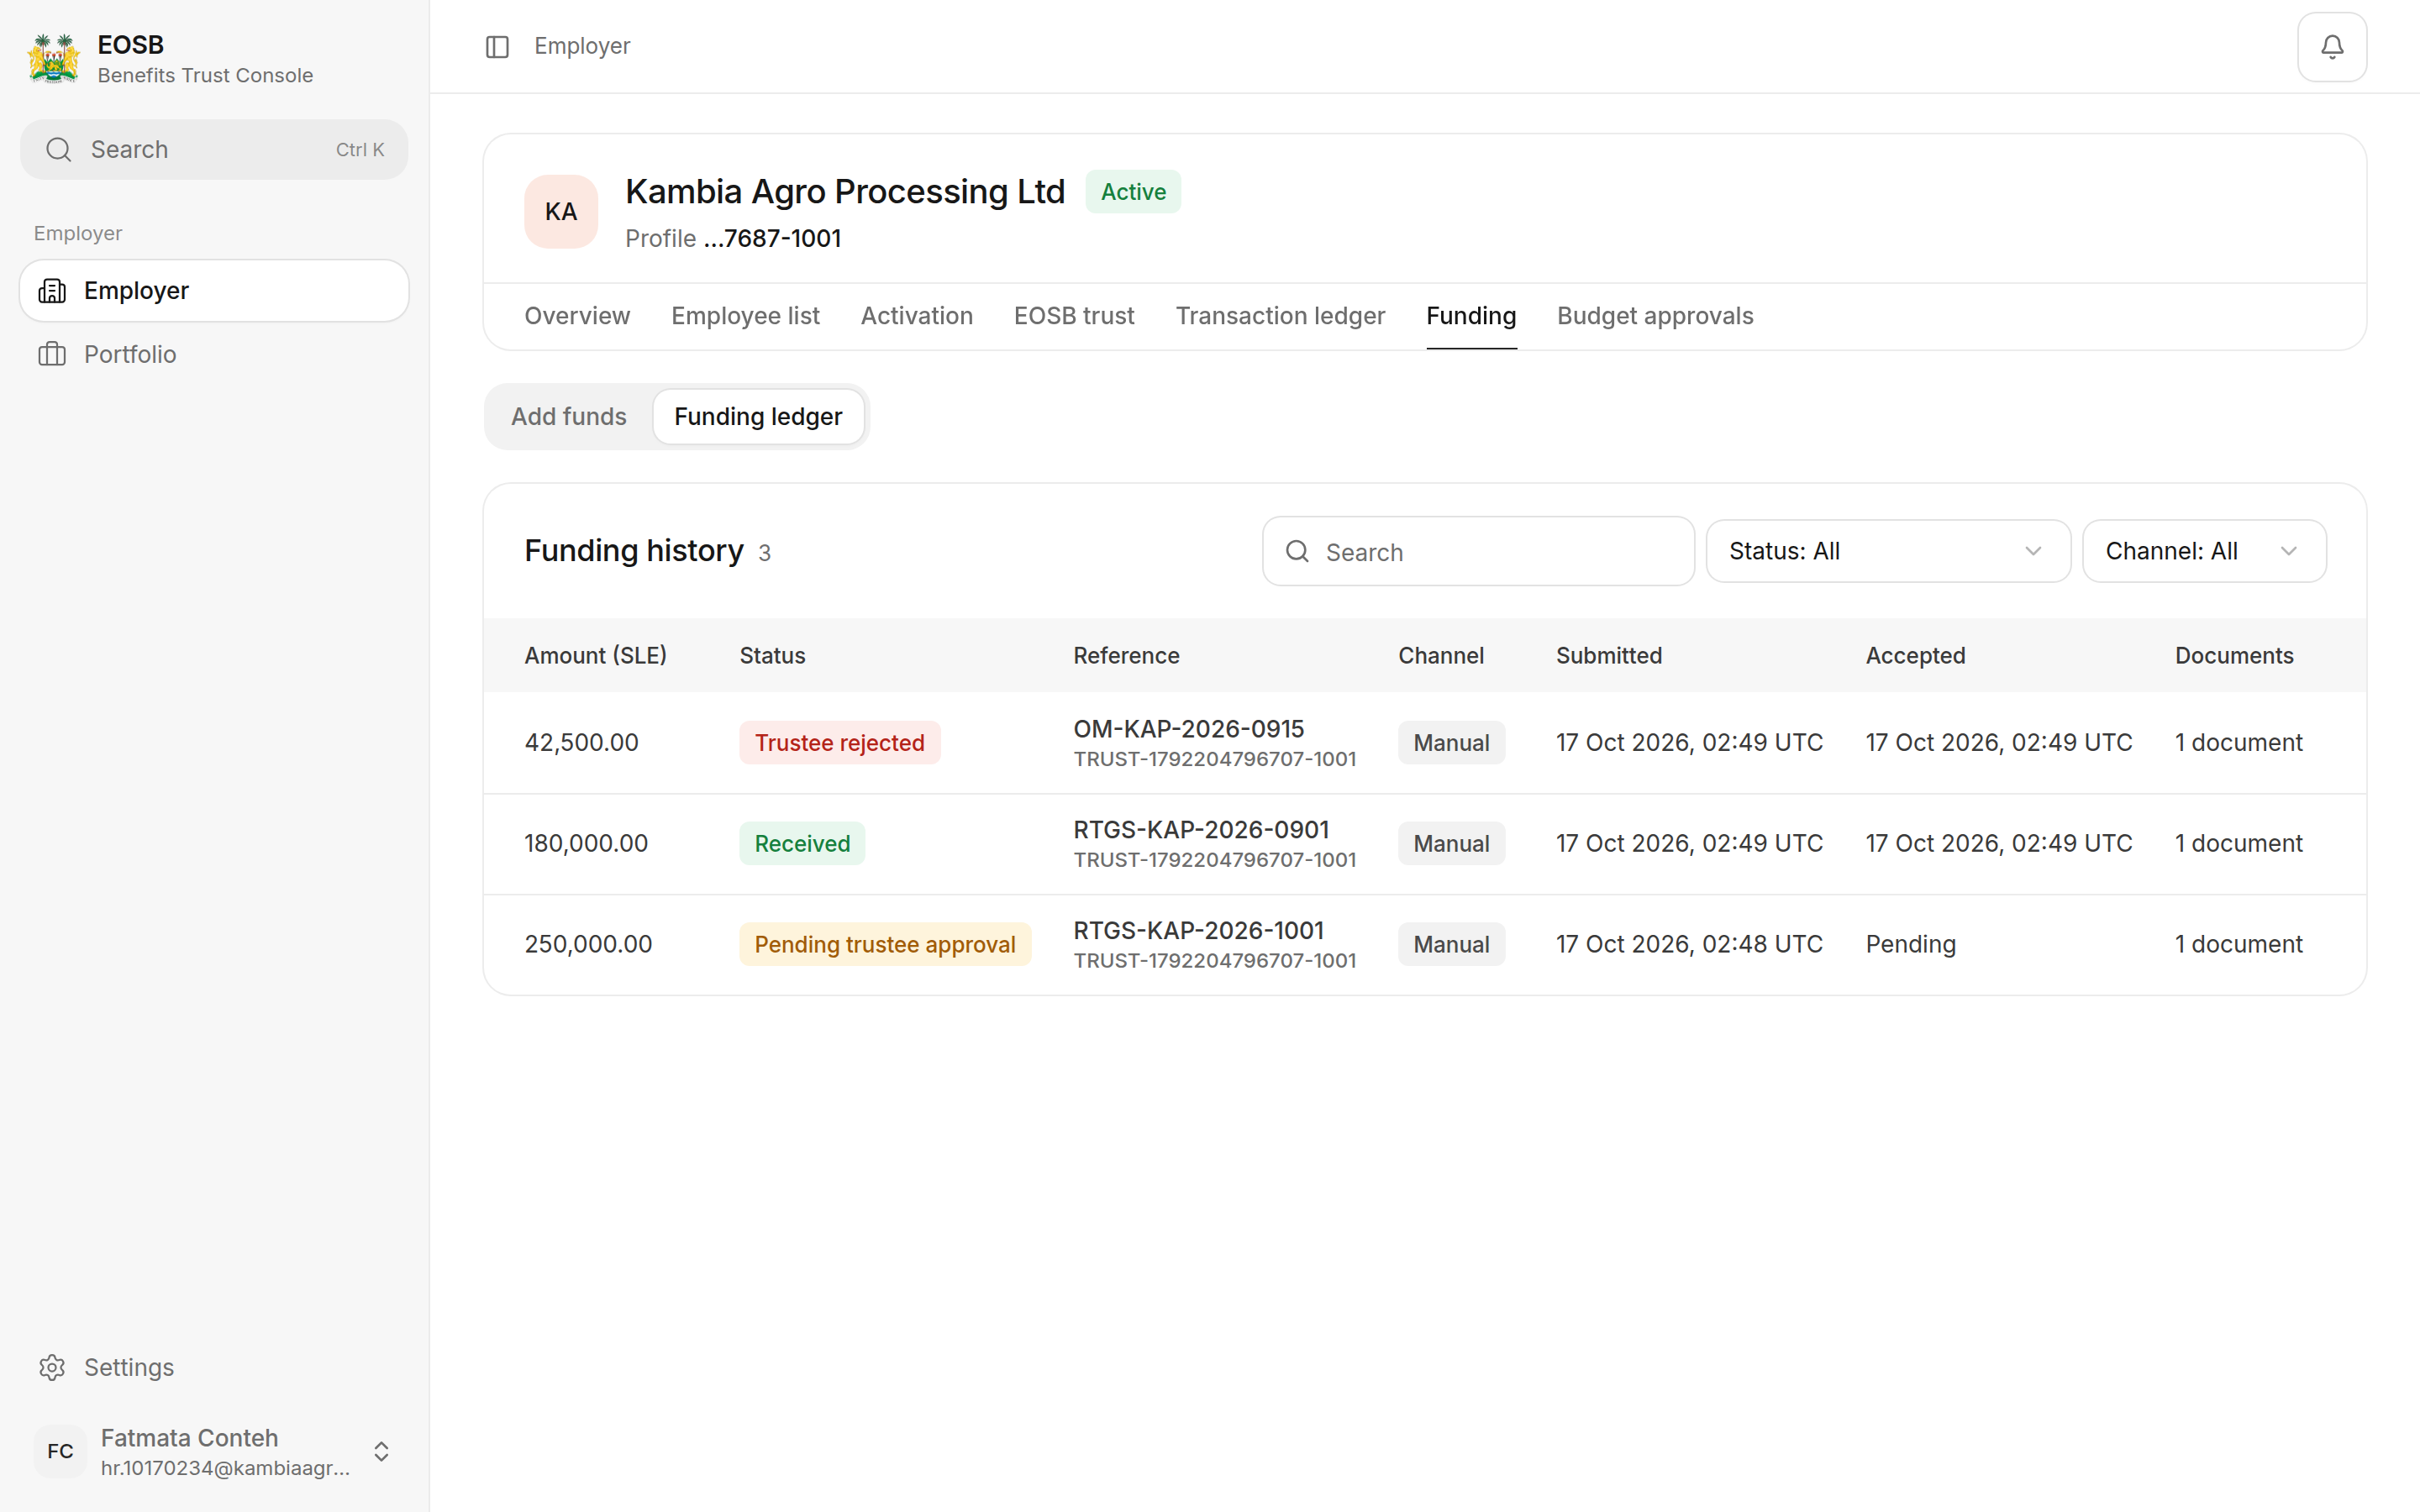Click the Manual badge in the 250,000.00 row
The height and width of the screenshot is (1512, 2420).
coord(1450,944)
